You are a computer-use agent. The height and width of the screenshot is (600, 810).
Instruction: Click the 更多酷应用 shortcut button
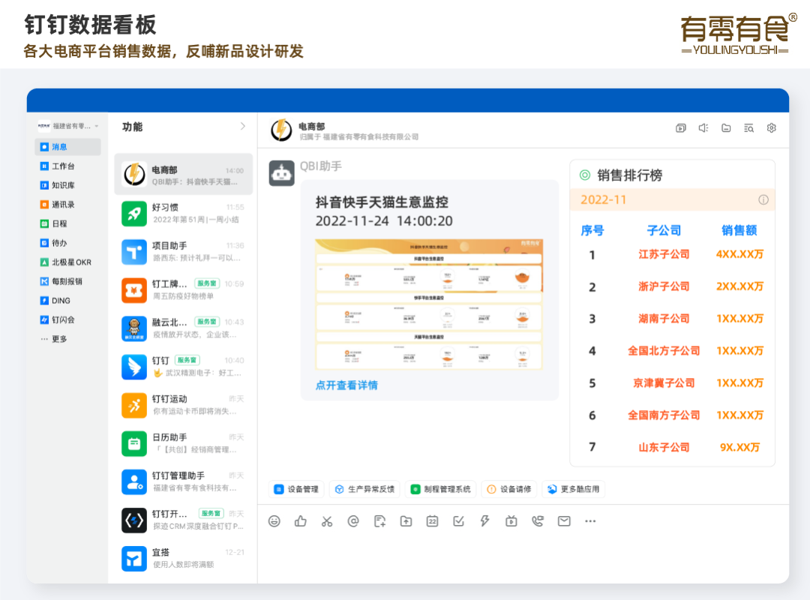pos(574,489)
